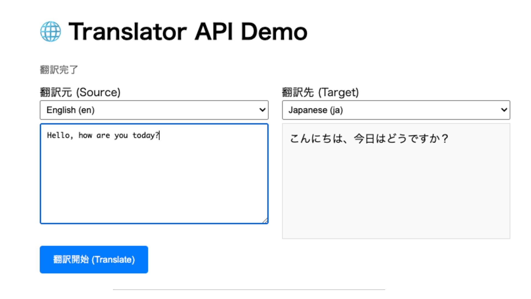531x299 pixels.
Task: Click the 翻訳元 (Source) label
Action: (x=80, y=92)
